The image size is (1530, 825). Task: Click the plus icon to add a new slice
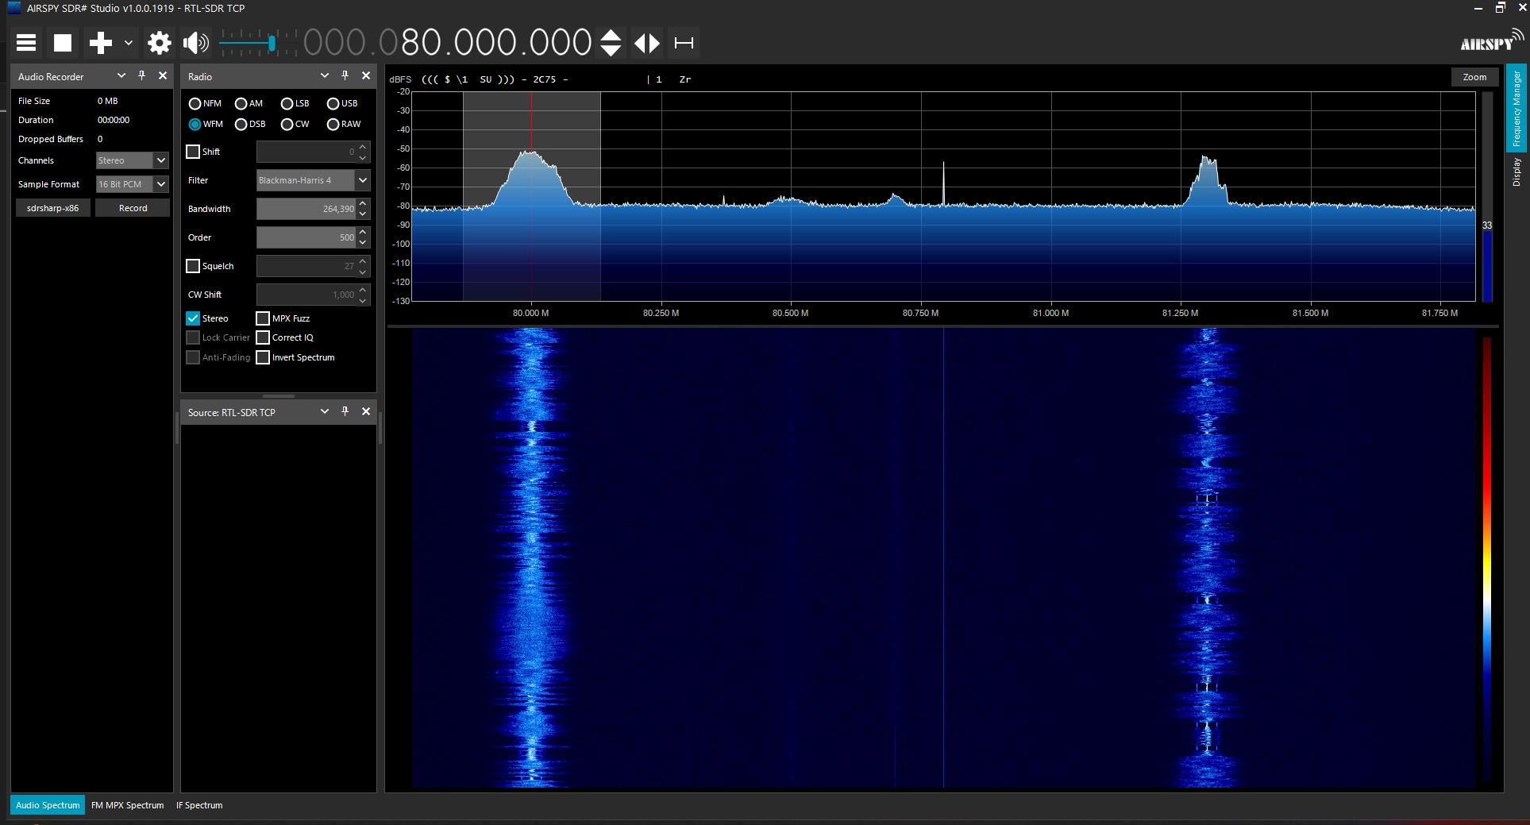click(x=101, y=43)
